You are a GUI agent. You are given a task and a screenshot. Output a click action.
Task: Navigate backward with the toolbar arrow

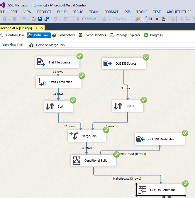5,19
